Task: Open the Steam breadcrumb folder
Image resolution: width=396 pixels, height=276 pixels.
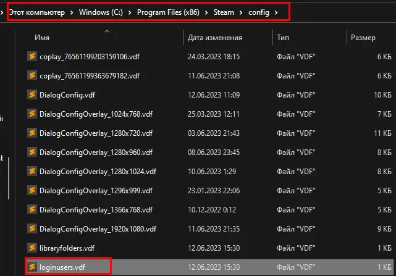Action: [x=224, y=12]
